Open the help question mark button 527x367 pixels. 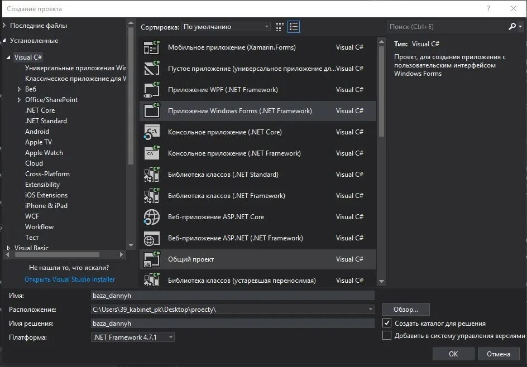click(488, 9)
